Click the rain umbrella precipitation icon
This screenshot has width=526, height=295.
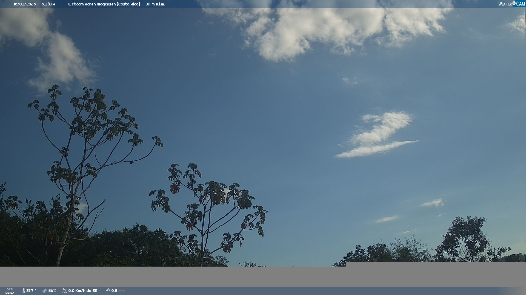click(x=108, y=291)
